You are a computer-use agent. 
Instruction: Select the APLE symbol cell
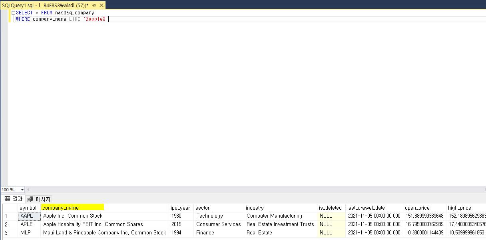coord(29,224)
